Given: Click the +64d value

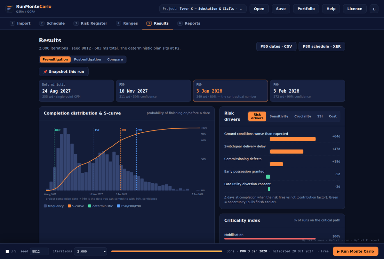Looking at the screenshot, I should 336,136.
